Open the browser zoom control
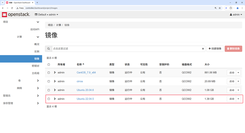 pos(215,8)
